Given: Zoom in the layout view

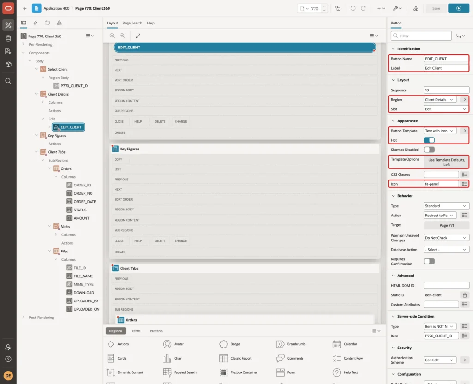Looking at the screenshot, I should (x=122, y=36).
